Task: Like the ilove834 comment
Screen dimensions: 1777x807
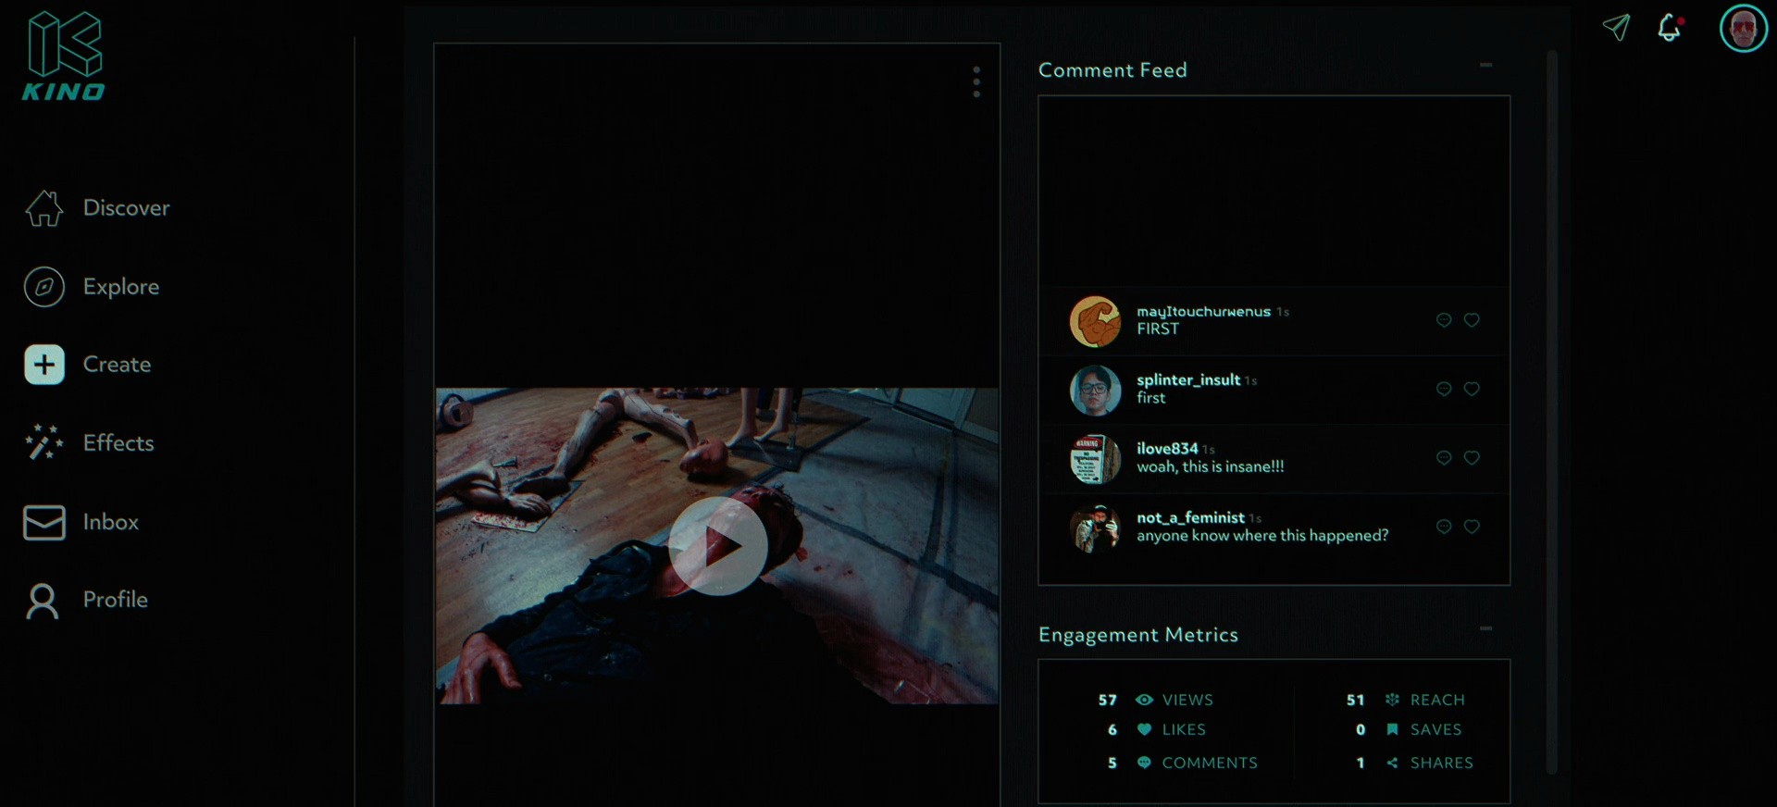Action: (x=1472, y=458)
